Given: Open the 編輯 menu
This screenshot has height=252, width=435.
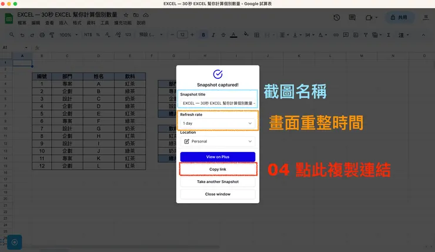Looking at the screenshot, I should tap(36, 23).
